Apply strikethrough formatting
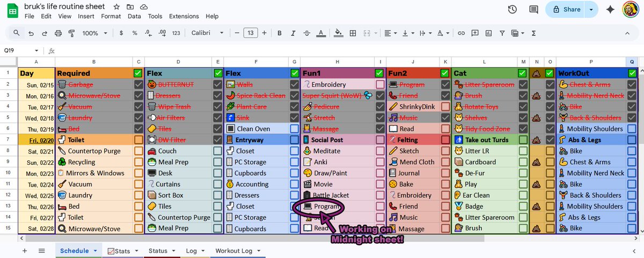Screen dimensions: 644x258 [x=306, y=33]
